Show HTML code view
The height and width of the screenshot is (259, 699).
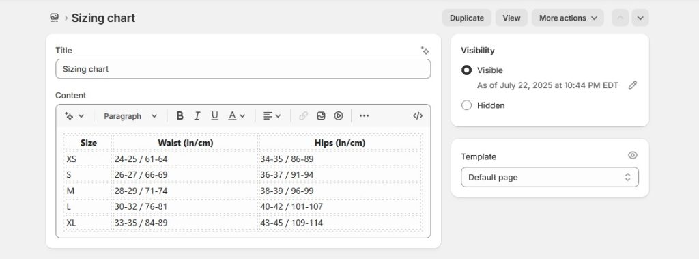click(x=418, y=116)
